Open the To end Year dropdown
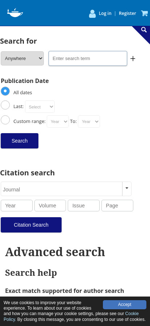The image size is (150, 326). pos(89,122)
